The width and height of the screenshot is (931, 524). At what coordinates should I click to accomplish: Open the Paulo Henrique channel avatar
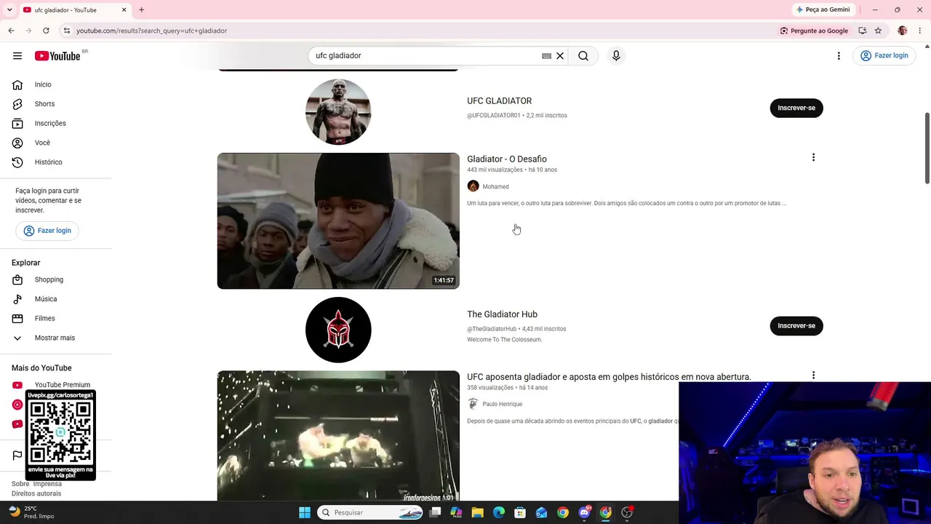point(473,404)
